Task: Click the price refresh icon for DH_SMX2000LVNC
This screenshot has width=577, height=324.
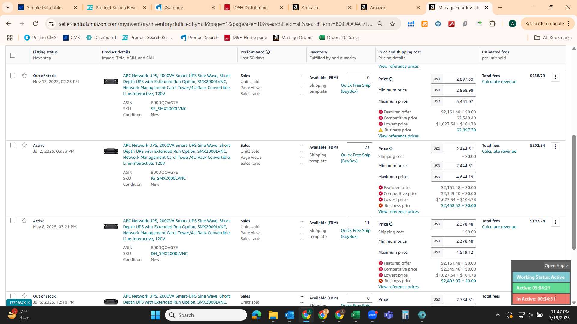Action: (x=391, y=224)
